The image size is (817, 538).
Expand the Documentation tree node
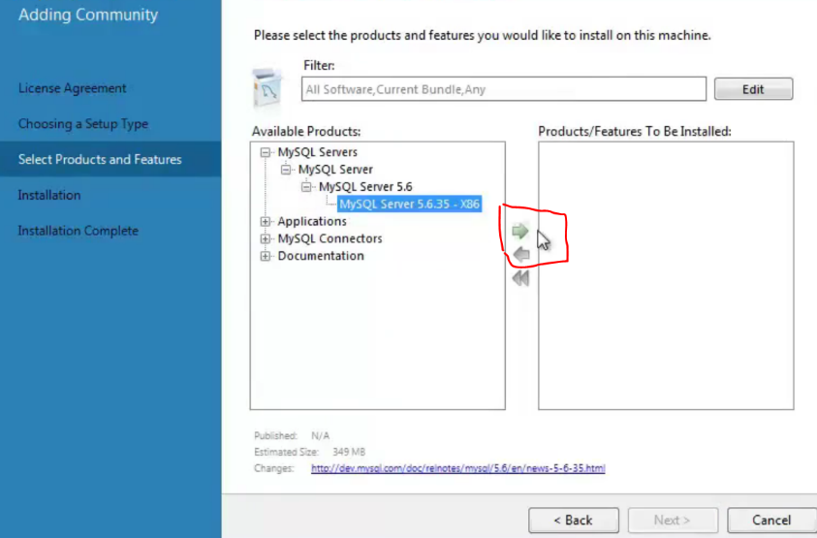click(266, 256)
